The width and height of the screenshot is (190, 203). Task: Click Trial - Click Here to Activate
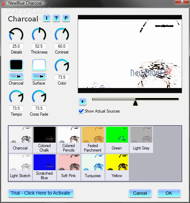point(41,193)
